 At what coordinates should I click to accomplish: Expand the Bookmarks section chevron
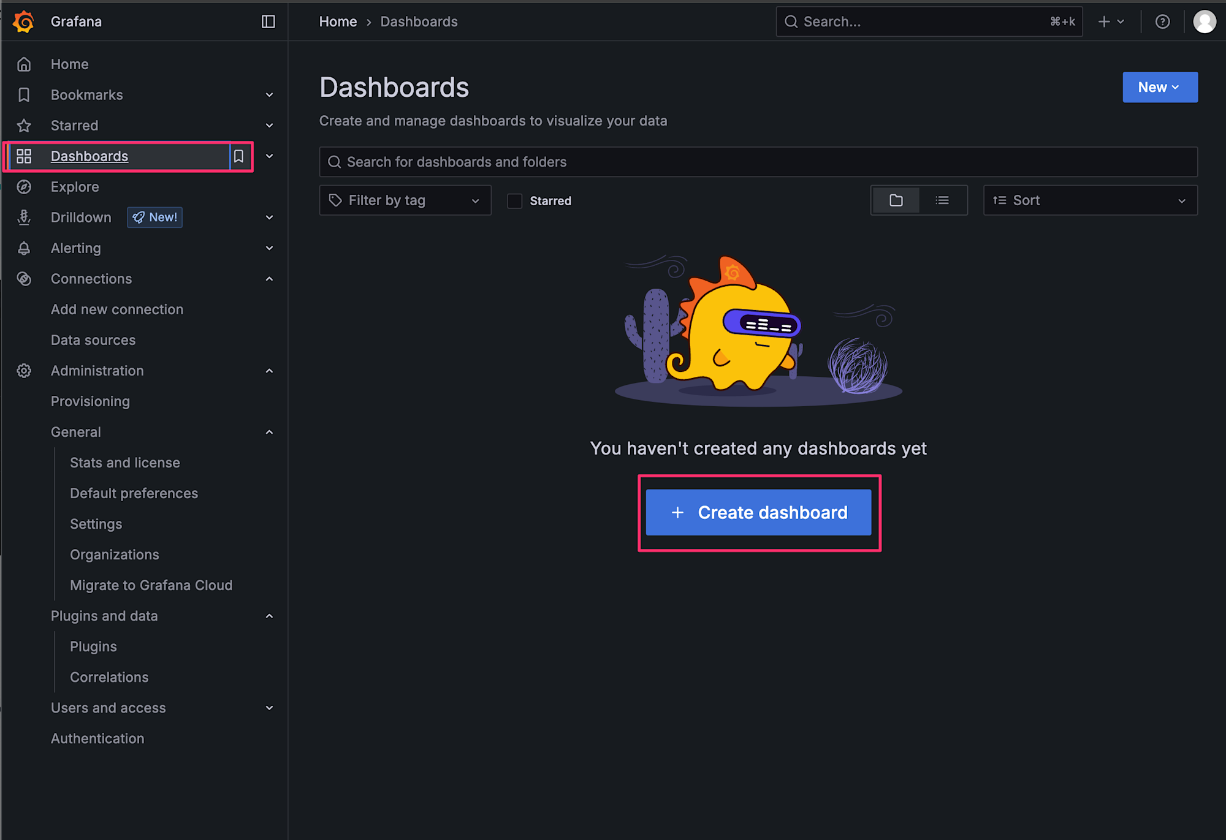pyautogui.click(x=269, y=95)
